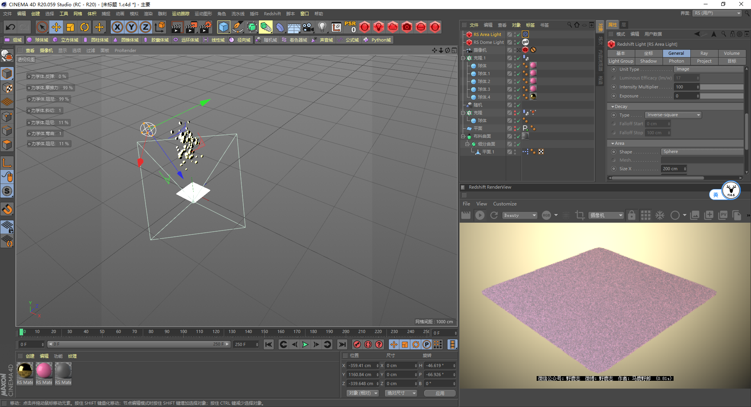Viewport: 751px width, 407px height.
Task: Toggle the Intensity Multiplier keyframe radio dot
Action: click(614, 87)
